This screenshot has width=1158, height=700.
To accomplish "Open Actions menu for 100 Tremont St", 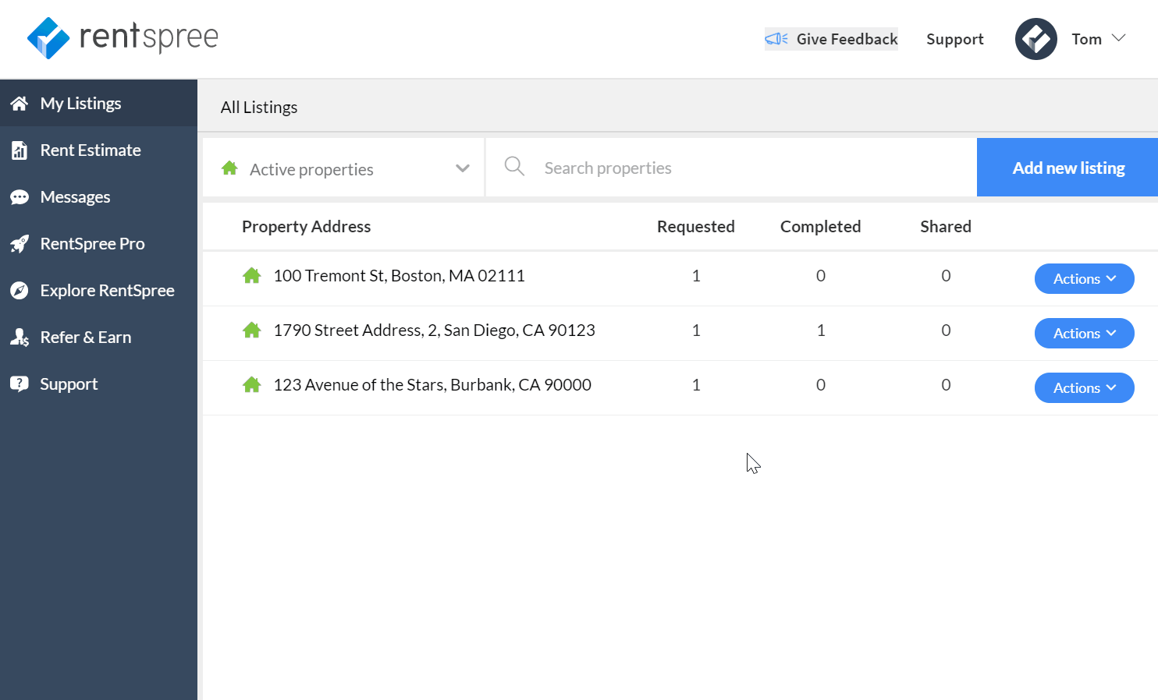I will (1084, 278).
